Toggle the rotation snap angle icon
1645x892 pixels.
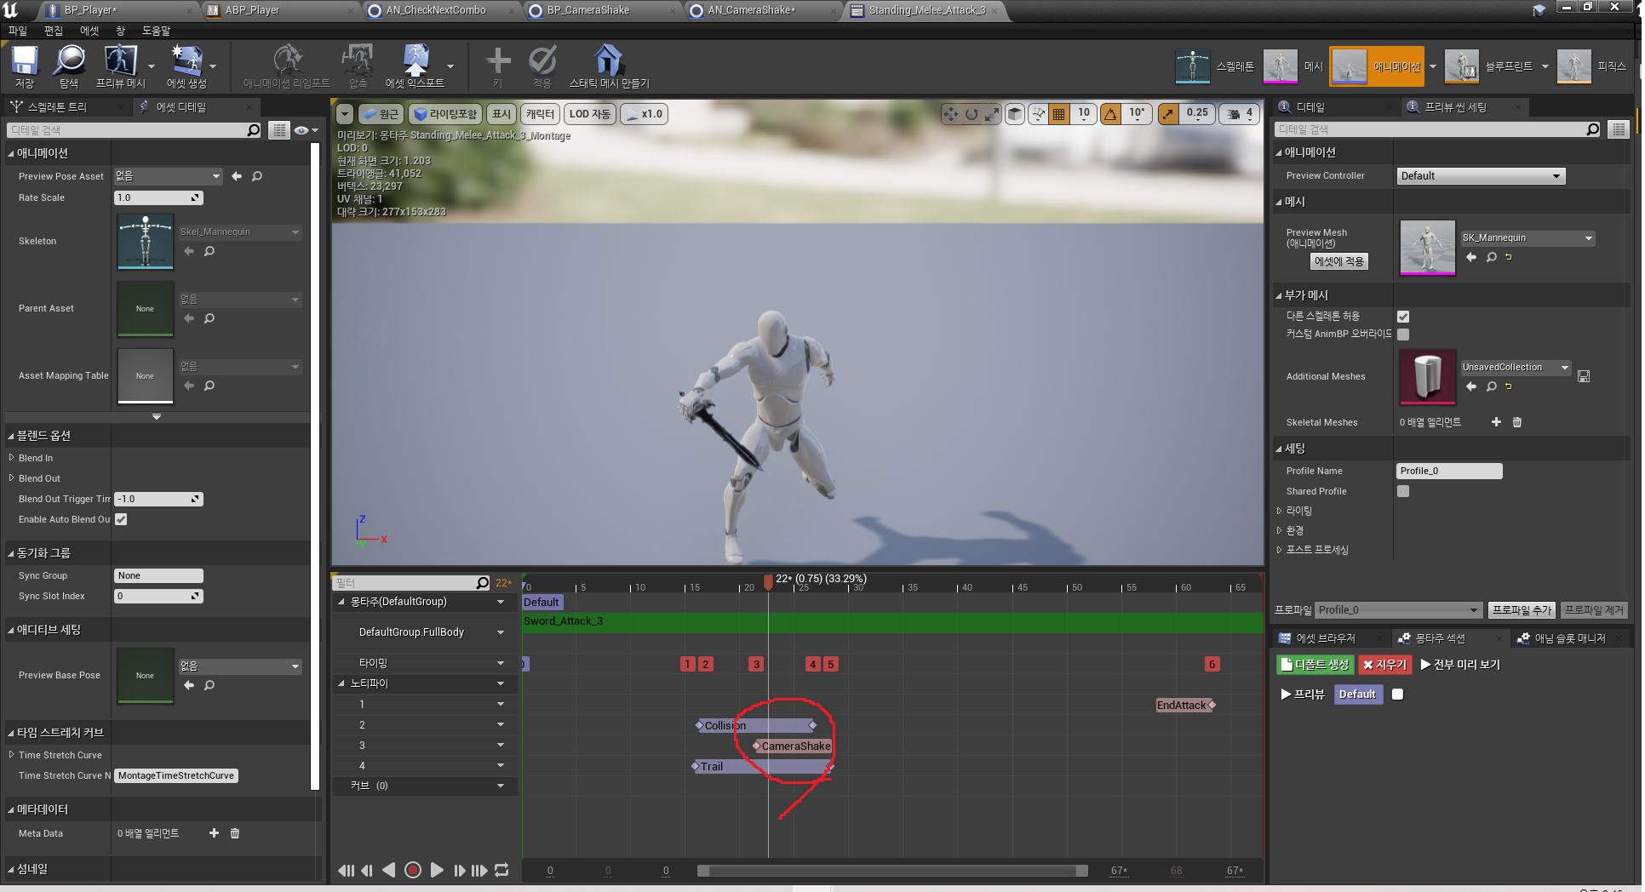click(x=1111, y=113)
